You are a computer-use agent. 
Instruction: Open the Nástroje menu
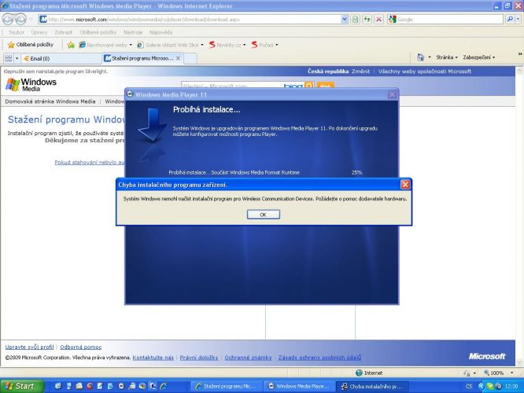[x=133, y=32]
